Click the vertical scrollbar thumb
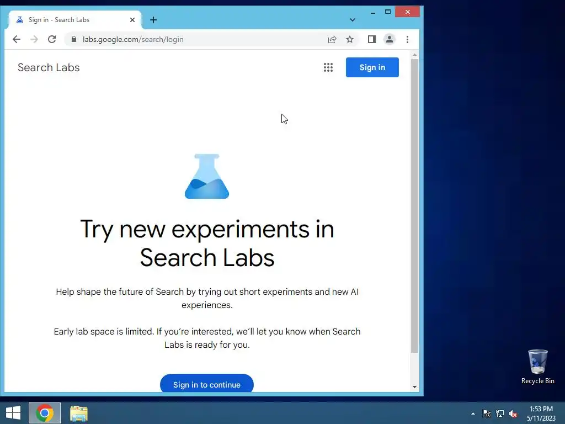Viewport: 565px width, 424px height. pos(414,206)
